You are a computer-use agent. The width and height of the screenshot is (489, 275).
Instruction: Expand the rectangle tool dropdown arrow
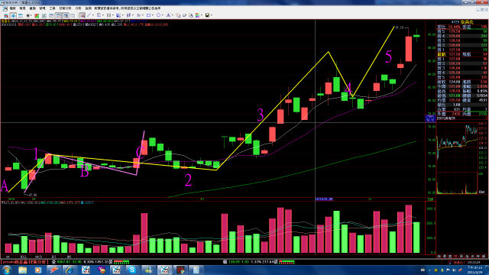(153, 15)
